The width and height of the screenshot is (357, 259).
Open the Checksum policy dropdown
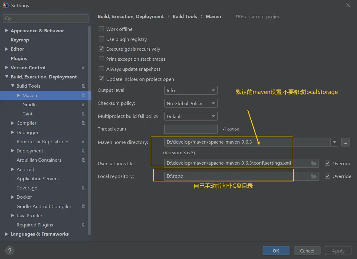pos(191,103)
